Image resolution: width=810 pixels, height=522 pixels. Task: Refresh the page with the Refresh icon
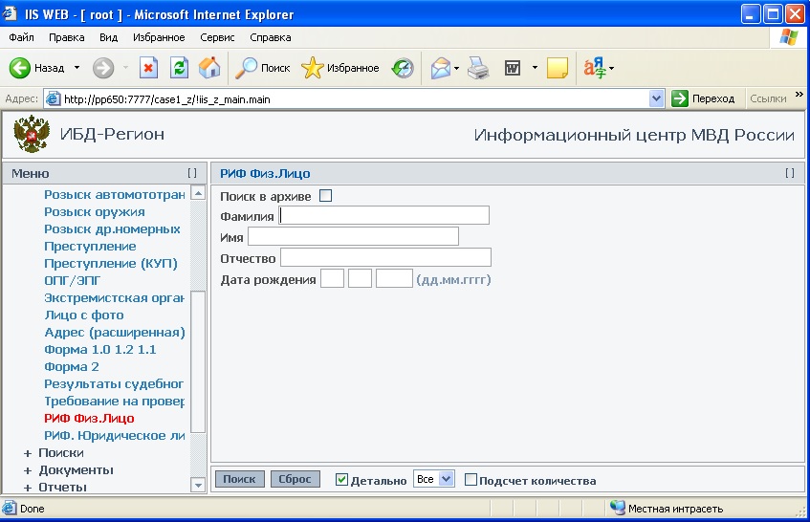click(x=179, y=69)
